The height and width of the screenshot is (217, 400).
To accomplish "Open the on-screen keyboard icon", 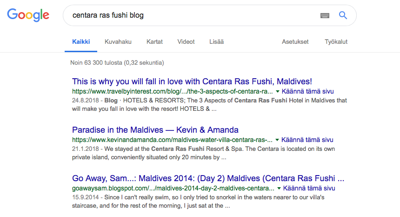I will coord(325,15).
